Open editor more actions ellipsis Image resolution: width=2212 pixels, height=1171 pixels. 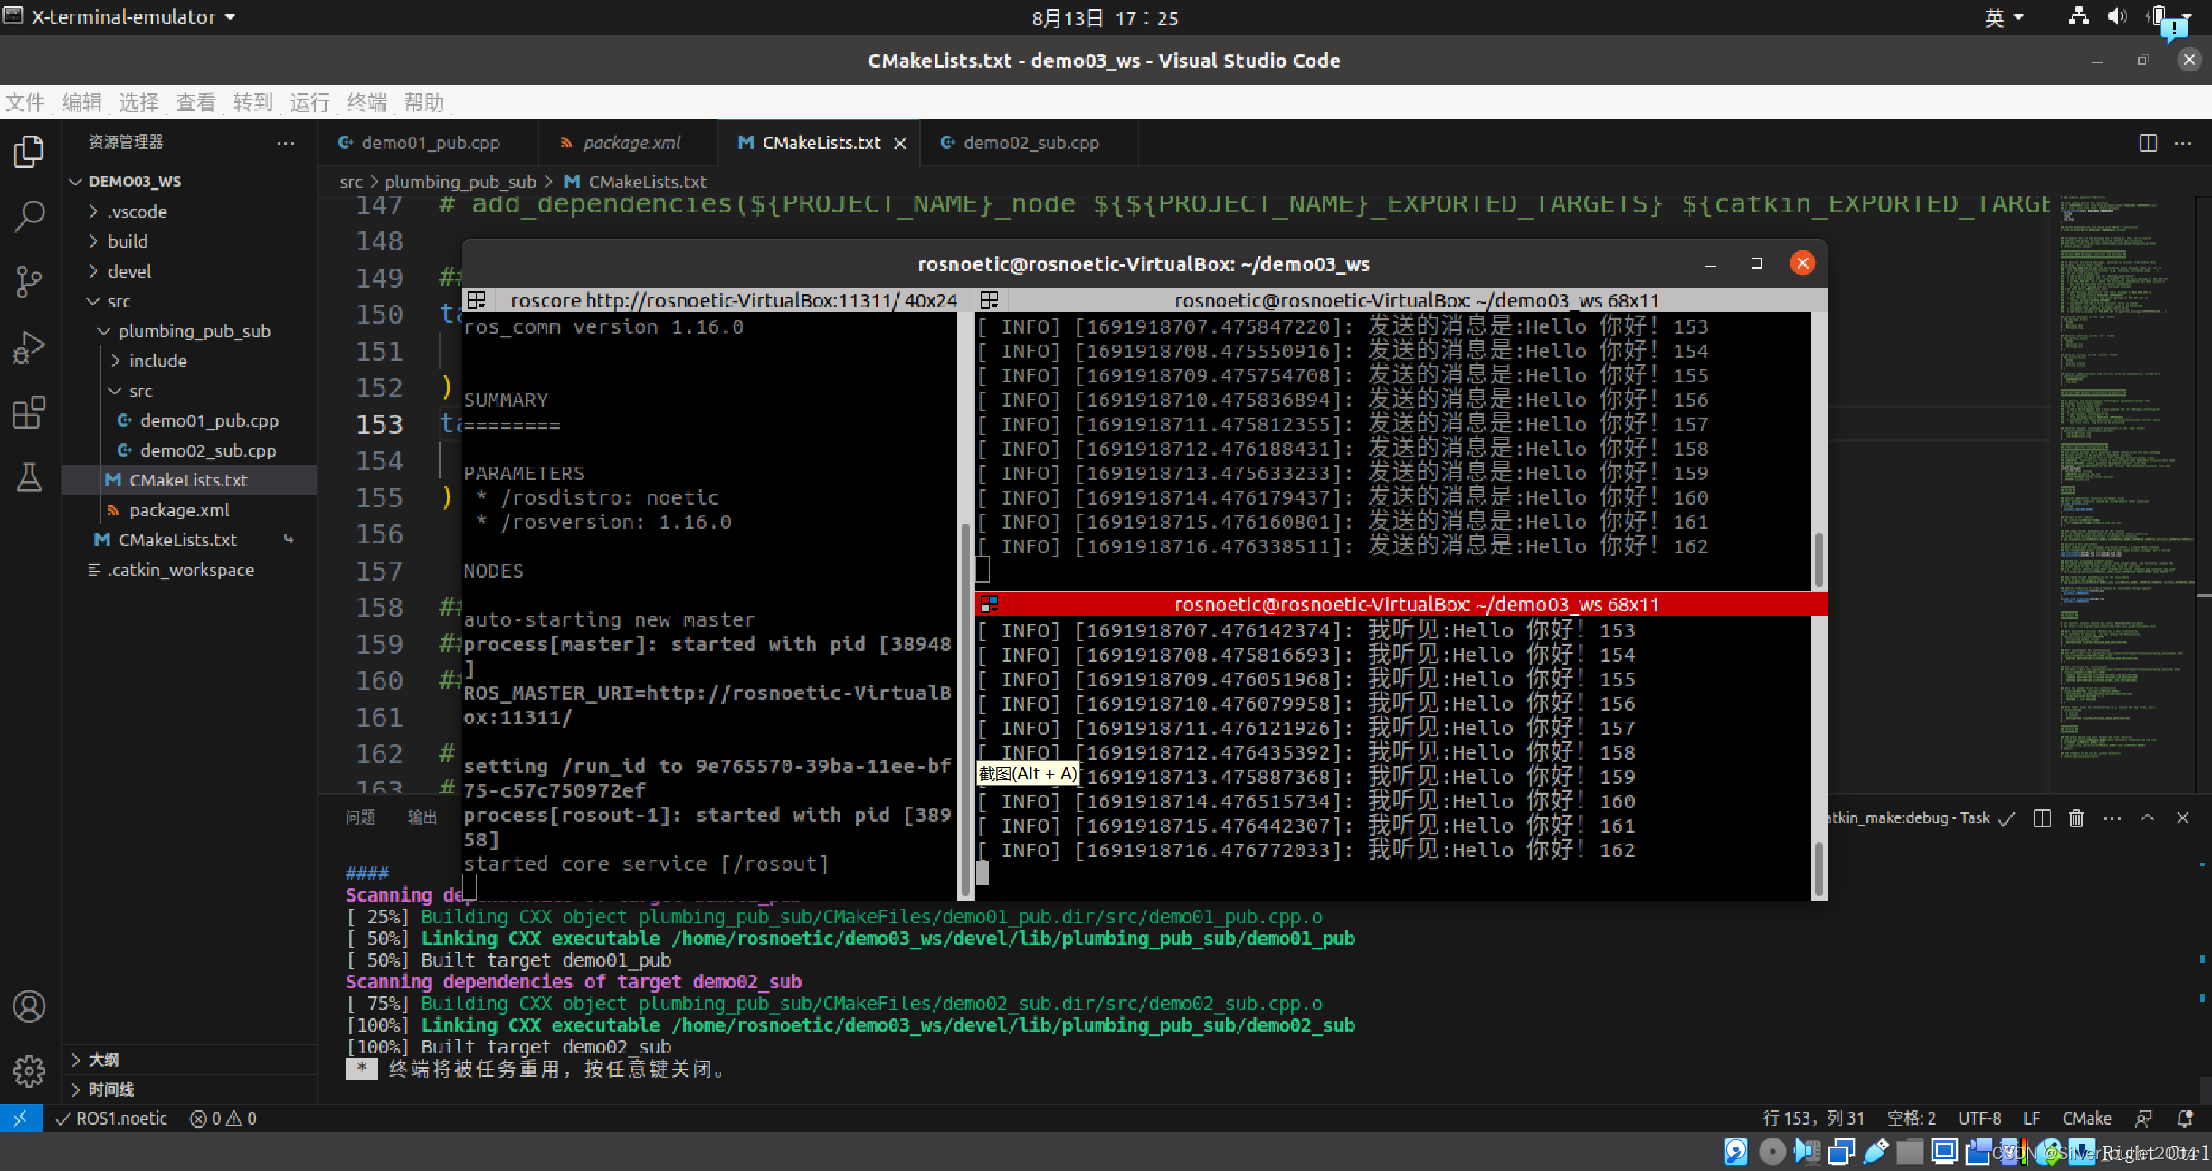point(2183,143)
